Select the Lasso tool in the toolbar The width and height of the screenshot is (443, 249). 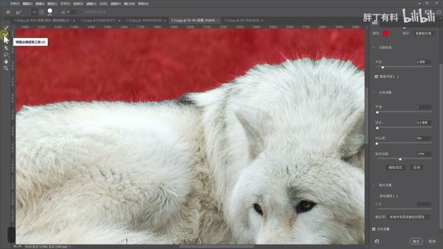click(6, 55)
